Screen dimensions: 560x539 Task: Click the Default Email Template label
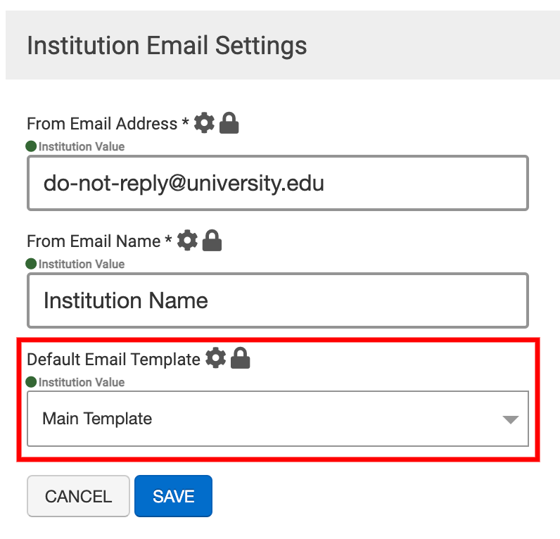[113, 359]
